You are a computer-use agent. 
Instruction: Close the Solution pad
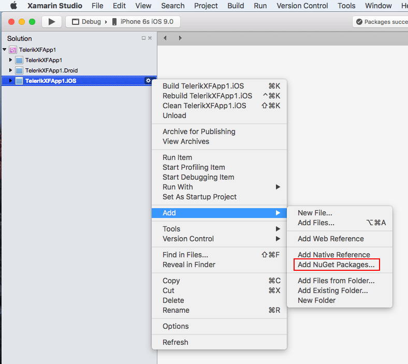[x=150, y=38]
